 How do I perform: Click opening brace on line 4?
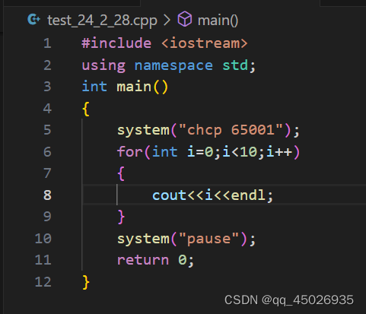pos(86,109)
